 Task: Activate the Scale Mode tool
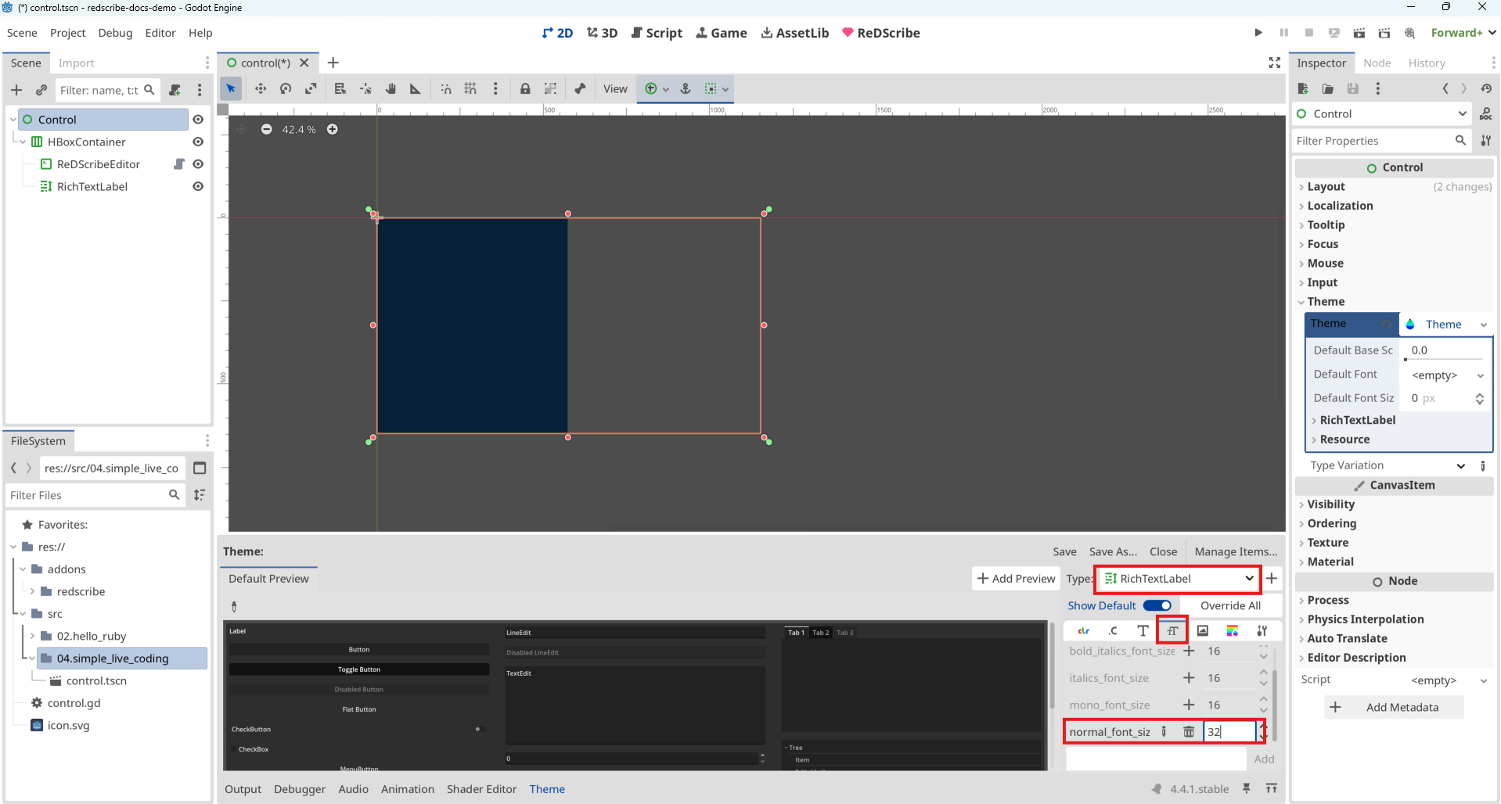[x=311, y=88]
